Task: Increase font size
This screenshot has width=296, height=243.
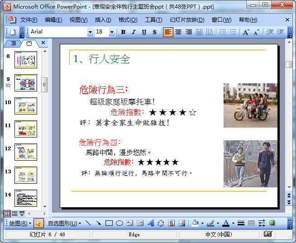Action: [246, 32]
